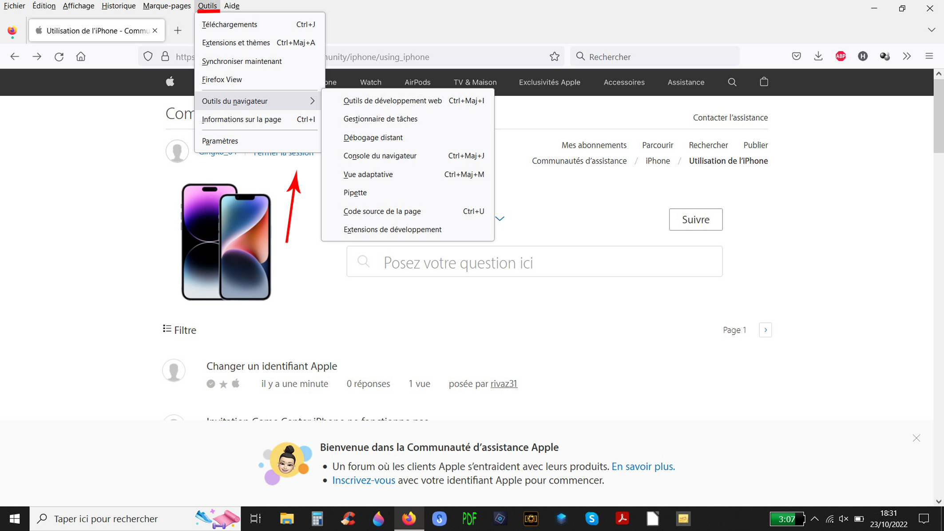Viewport: 944px width, 531px height.
Task: Choose Vue adaptative from submenu
Action: coord(368,174)
